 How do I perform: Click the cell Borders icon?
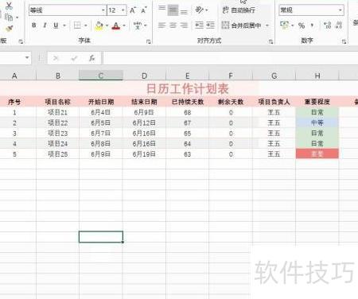77,25
